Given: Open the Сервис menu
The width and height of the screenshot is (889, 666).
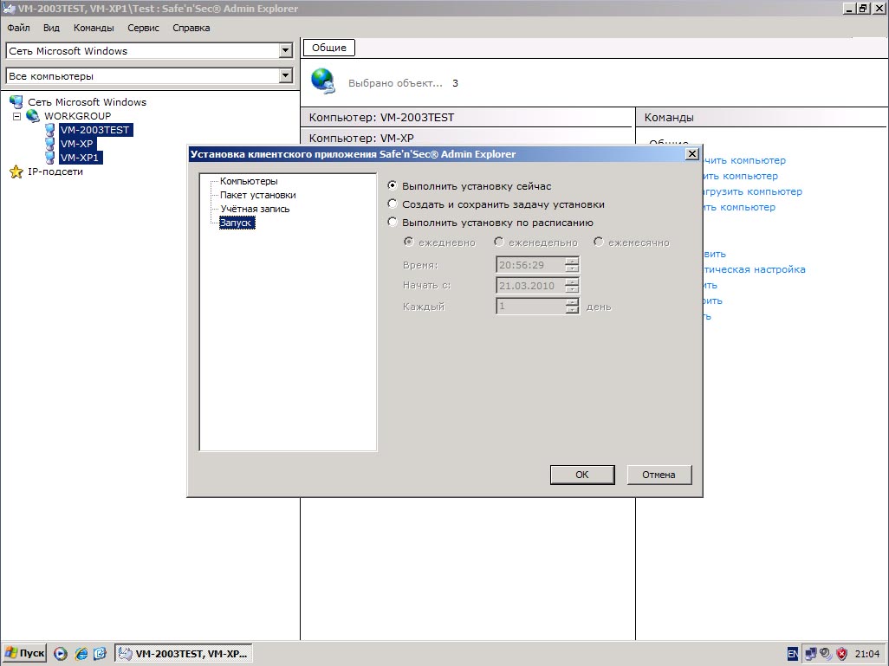Looking at the screenshot, I should pos(144,28).
